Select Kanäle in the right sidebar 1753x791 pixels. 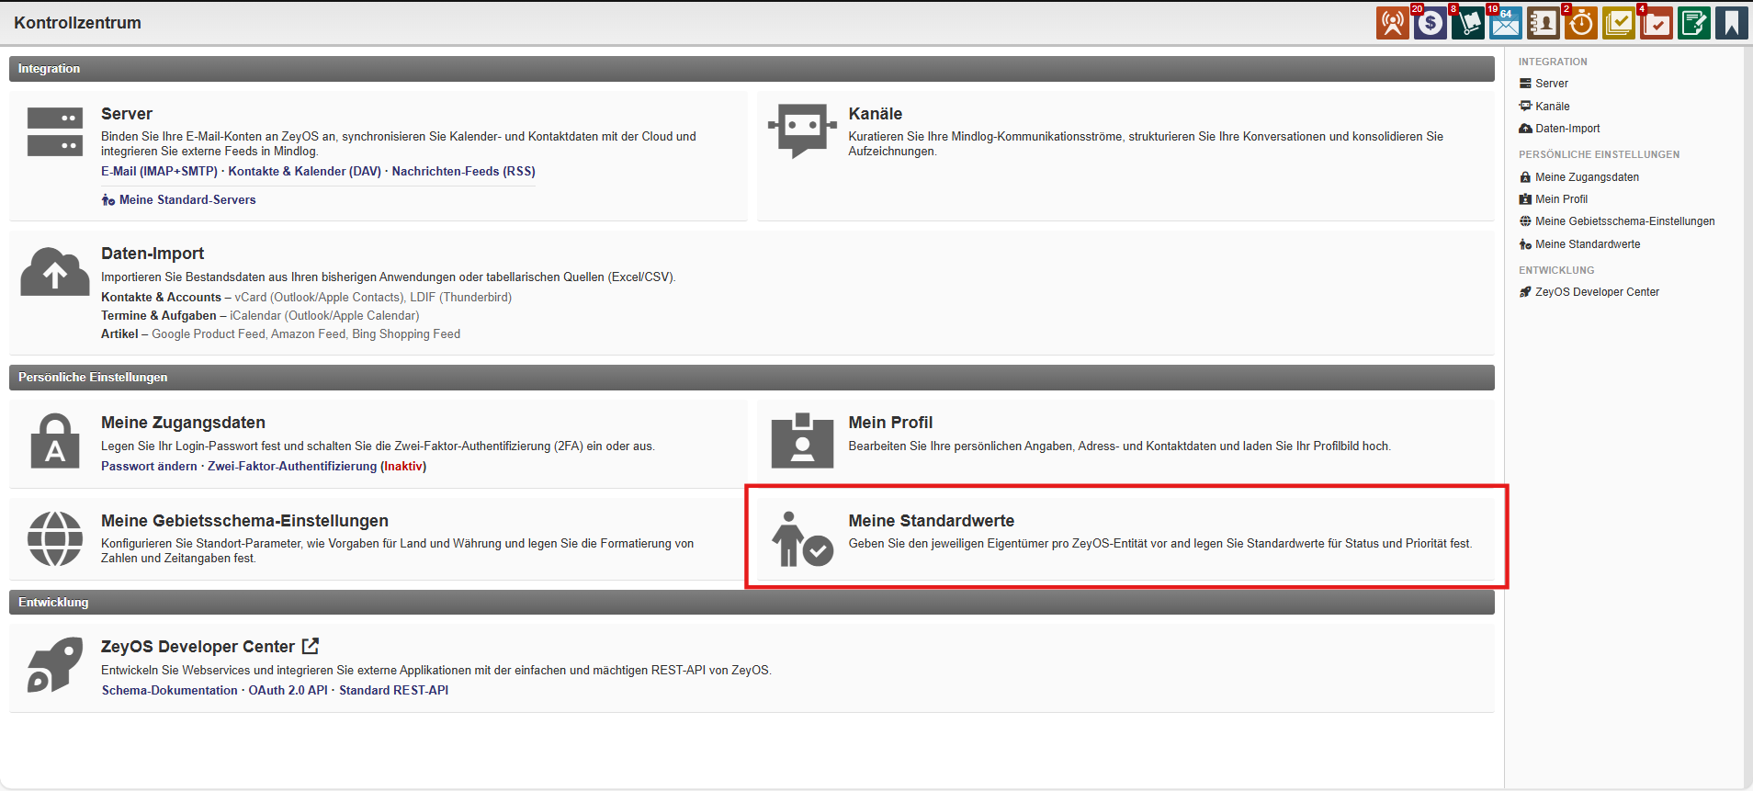[x=1552, y=107]
